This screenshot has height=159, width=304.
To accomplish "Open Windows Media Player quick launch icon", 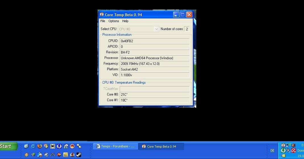I will coord(46,146).
